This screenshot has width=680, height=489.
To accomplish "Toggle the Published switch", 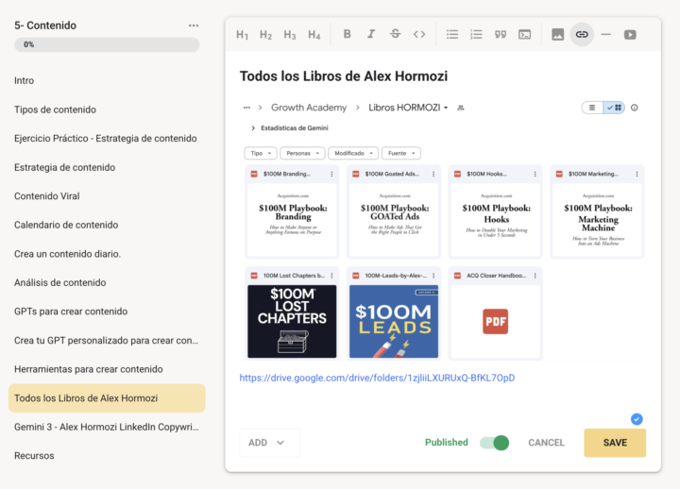I will 494,443.
